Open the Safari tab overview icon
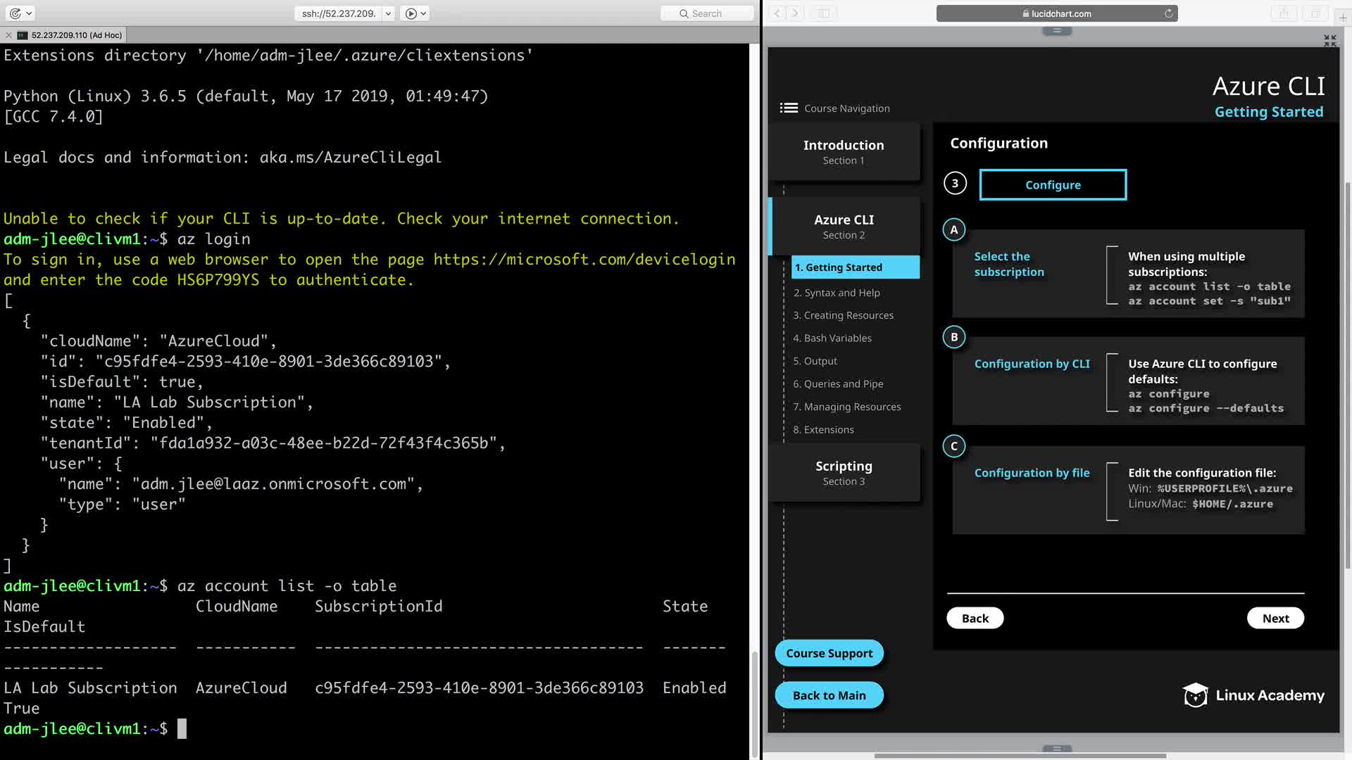 click(1315, 13)
